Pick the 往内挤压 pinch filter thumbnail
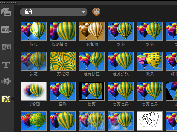 tap(92, 61)
